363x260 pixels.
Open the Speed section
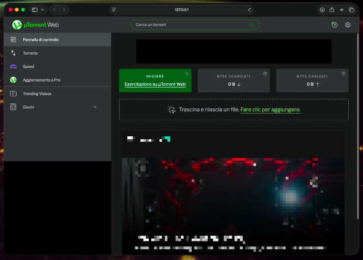(57, 67)
